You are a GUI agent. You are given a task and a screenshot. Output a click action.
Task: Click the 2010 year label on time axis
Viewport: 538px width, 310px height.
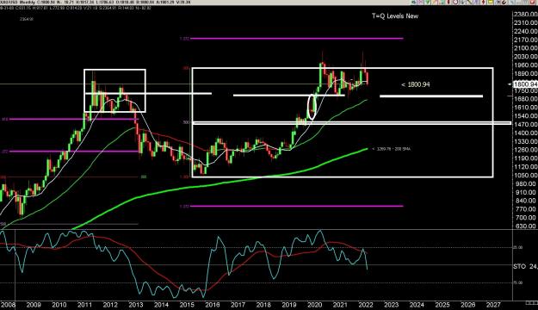[59, 305]
